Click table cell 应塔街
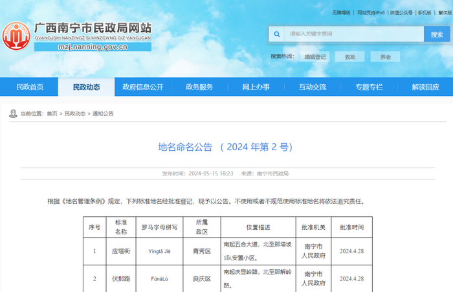The height and width of the screenshot is (292, 453). [121, 251]
